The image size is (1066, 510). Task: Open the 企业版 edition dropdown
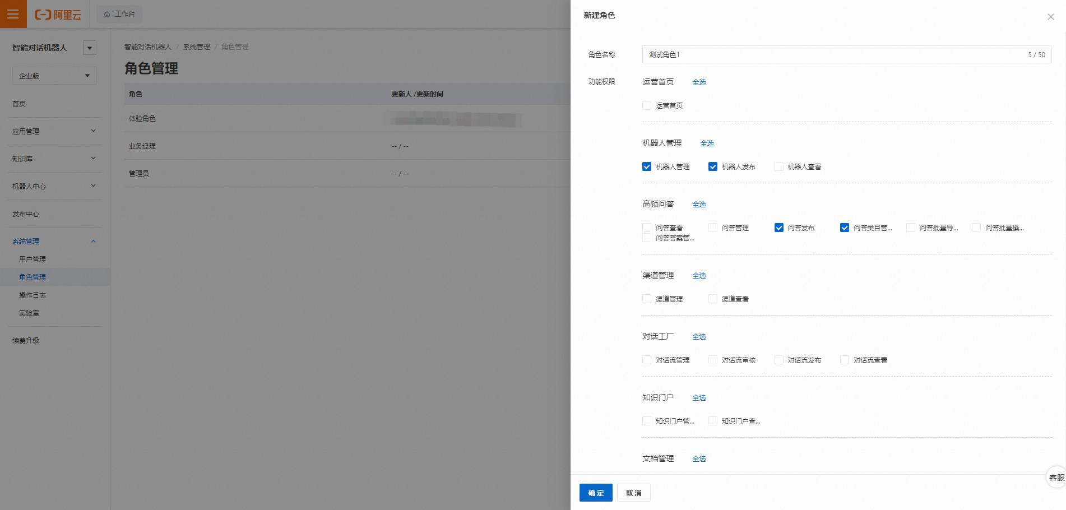click(54, 76)
